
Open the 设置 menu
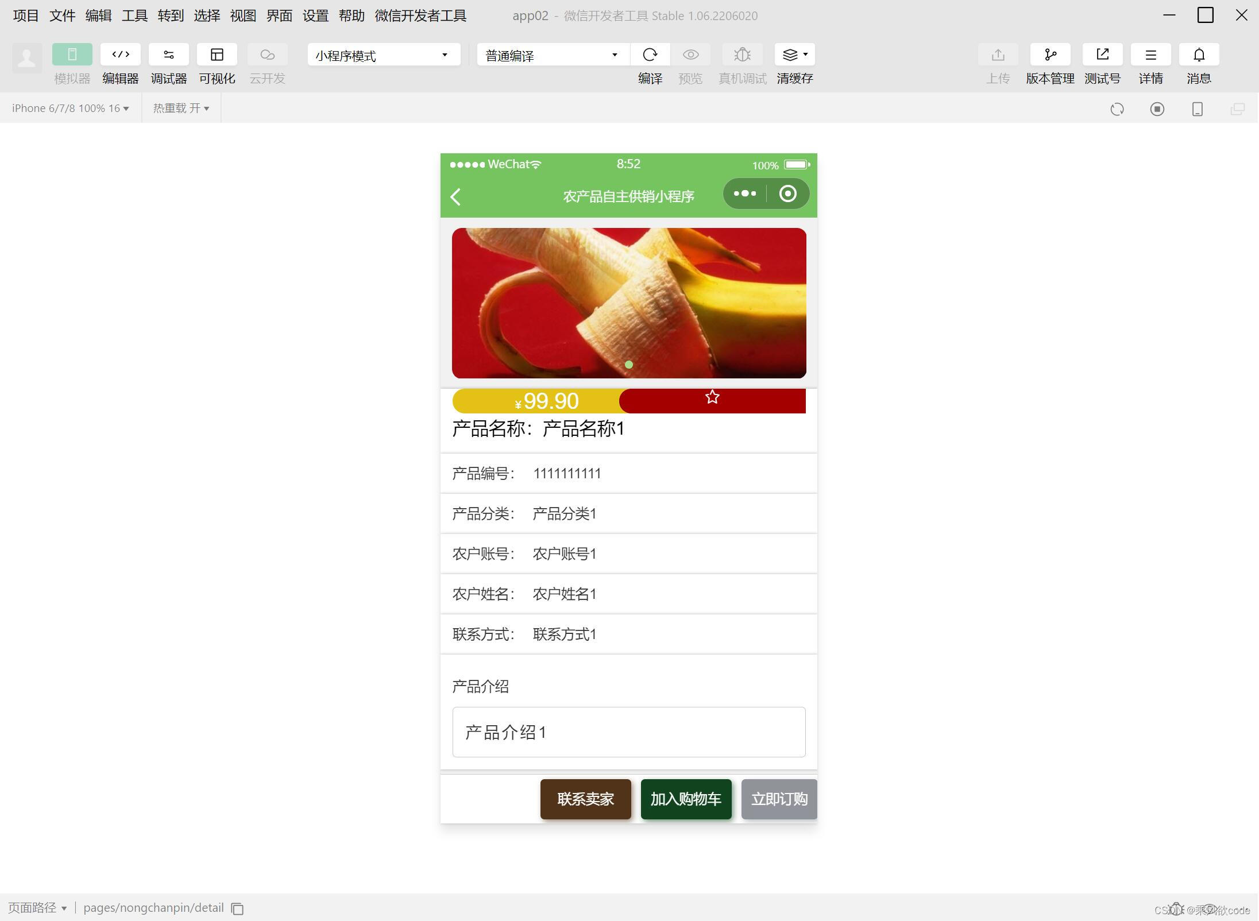pyautogui.click(x=314, y=16)
